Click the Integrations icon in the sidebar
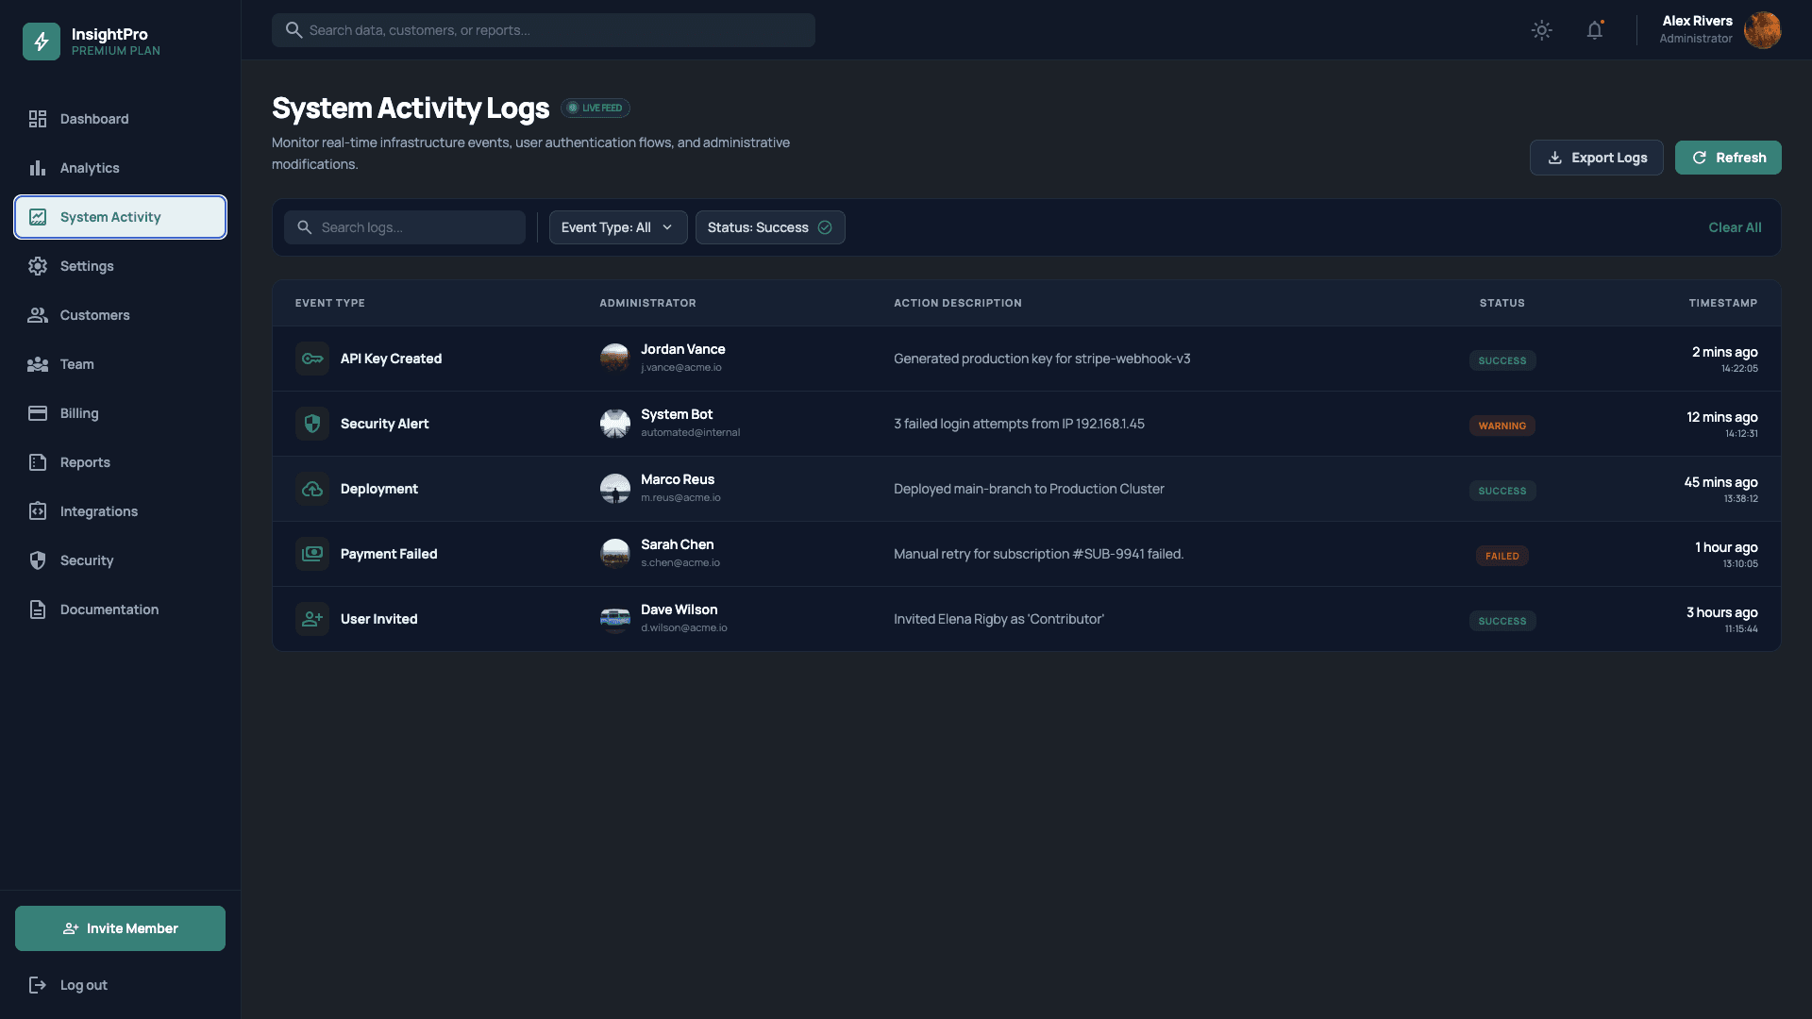The image size is (1812, 1019). tap(38, 511)
